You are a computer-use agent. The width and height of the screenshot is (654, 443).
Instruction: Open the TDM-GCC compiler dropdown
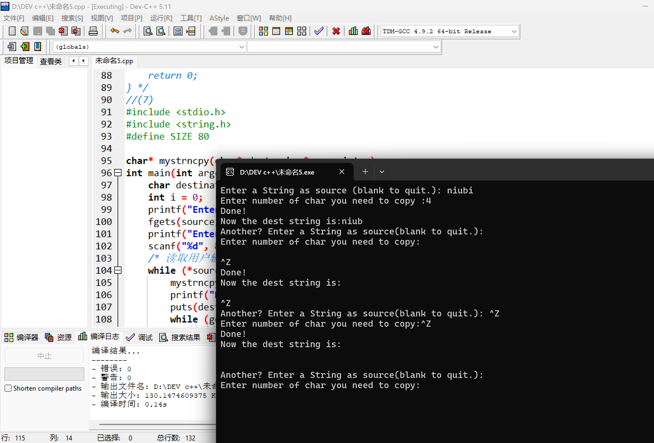coord(514,32)
